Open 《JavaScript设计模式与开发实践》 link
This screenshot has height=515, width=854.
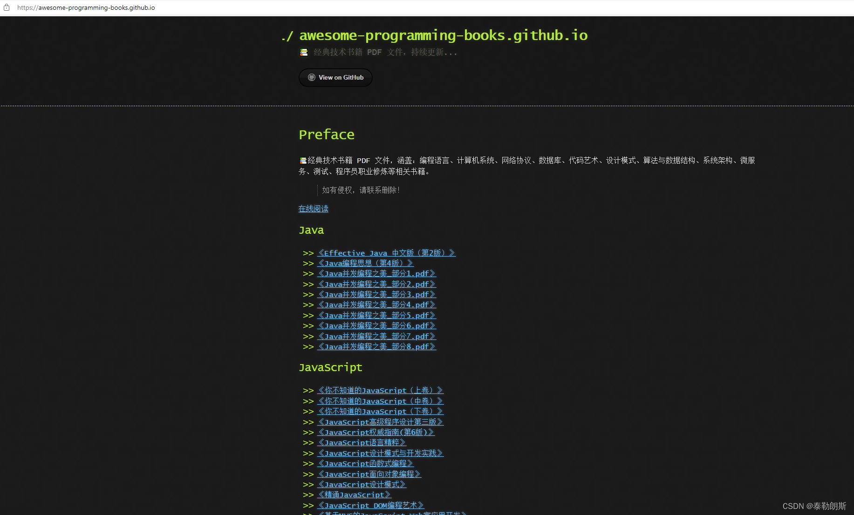click(x=380, y=453)
